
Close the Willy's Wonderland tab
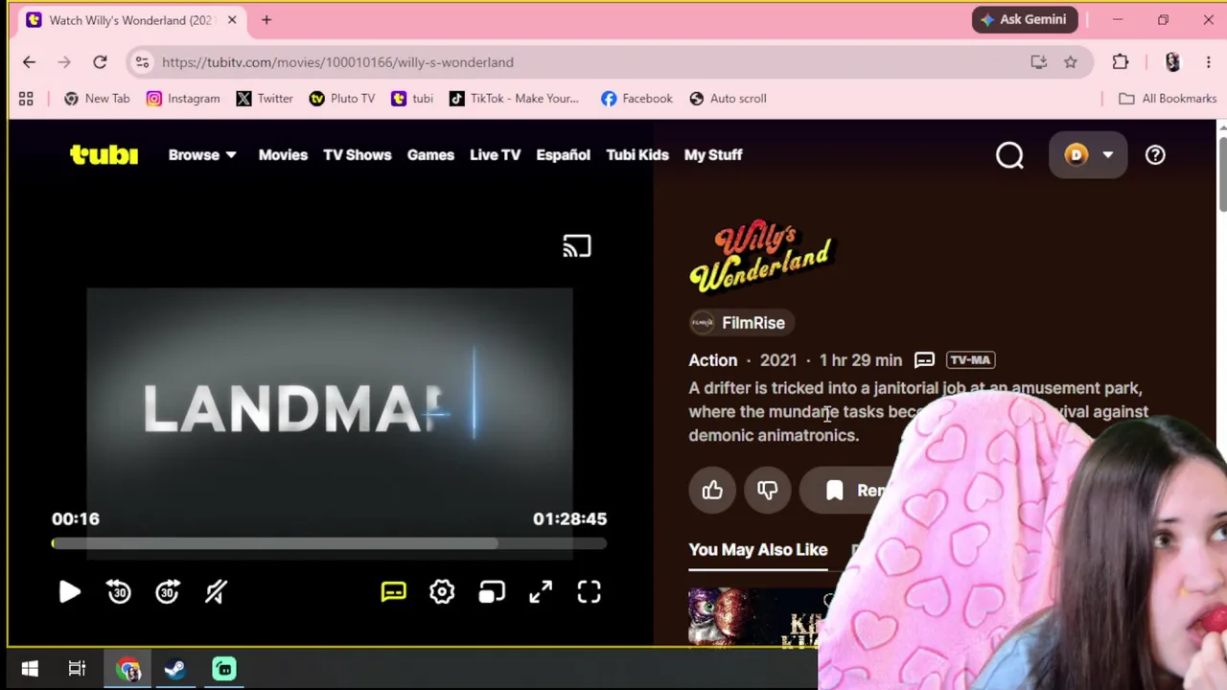[x=231, y=20]
